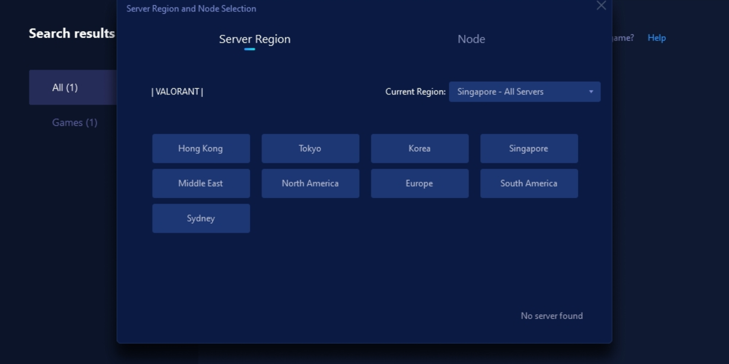The width and height of the screenshot is (729, 364).
Task: Choose the Singapore region button
Action: (x=529, y=148)
